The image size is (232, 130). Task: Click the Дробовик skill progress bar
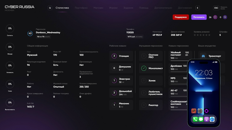[x=179, y=71]
